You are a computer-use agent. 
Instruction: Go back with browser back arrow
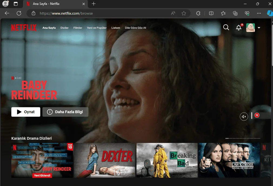[7, 13]
